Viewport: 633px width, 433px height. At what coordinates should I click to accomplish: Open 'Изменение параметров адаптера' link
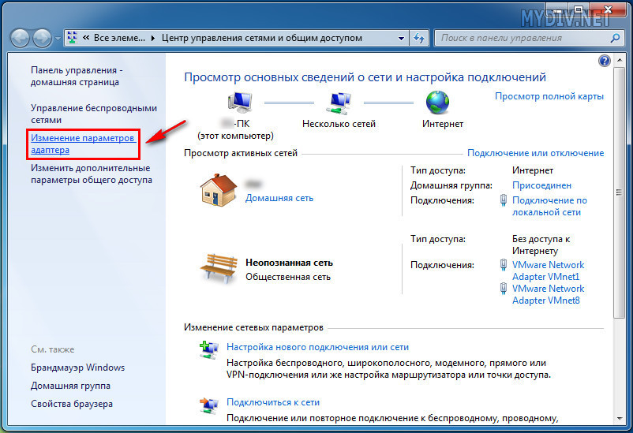click(x=82, y=144)
